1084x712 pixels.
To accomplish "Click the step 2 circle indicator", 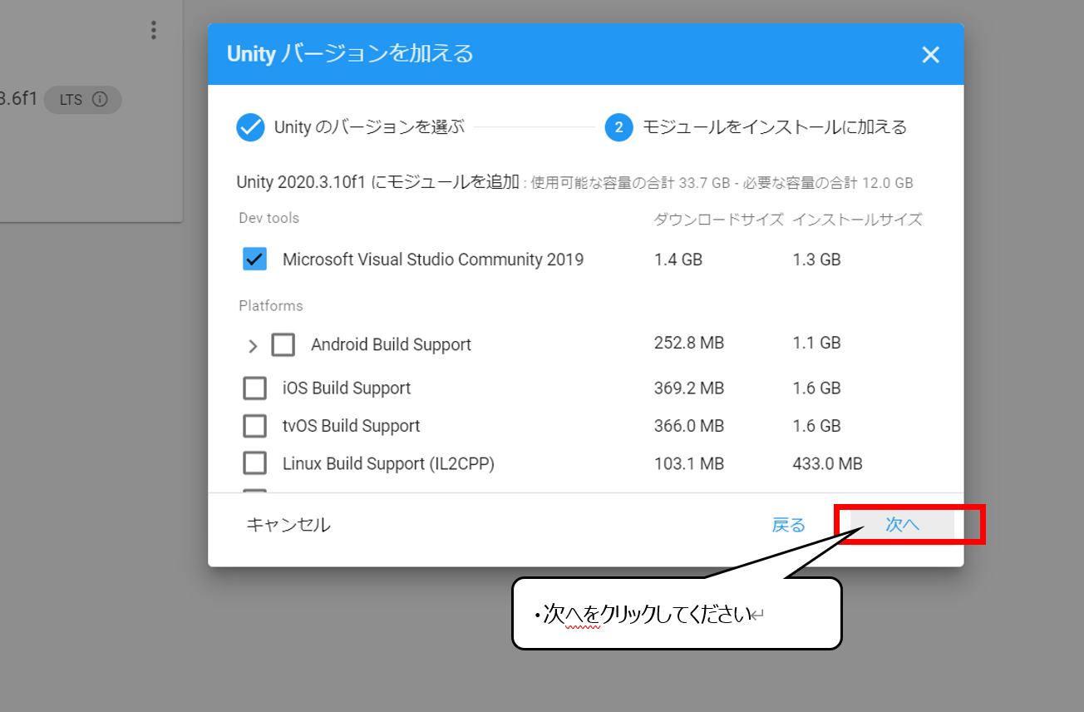I will click(x=618, y=127).
